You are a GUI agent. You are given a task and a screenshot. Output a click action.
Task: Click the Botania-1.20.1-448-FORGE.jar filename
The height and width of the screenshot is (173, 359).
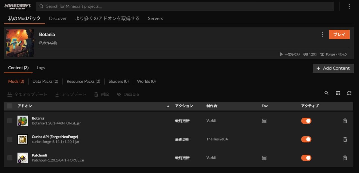tap(56, 123)
